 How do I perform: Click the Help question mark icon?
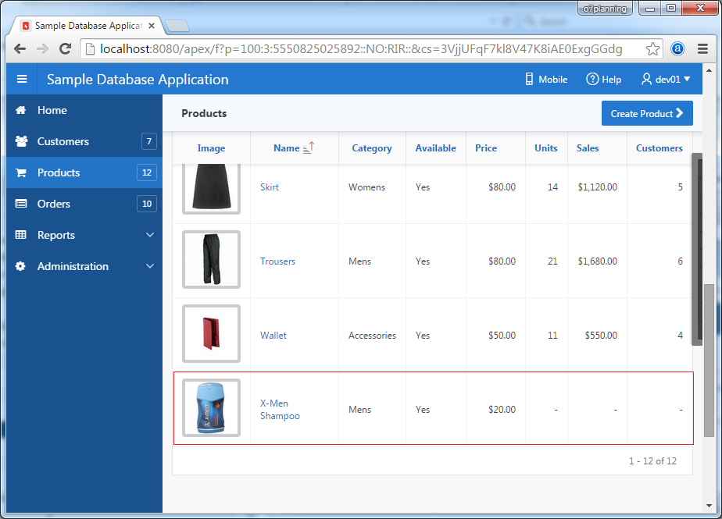pos(592,79)
